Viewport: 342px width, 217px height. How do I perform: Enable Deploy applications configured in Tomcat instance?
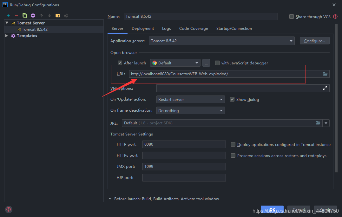click(233, 144)
